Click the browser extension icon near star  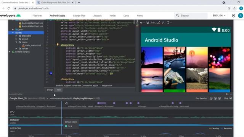[x=229, y=8]
